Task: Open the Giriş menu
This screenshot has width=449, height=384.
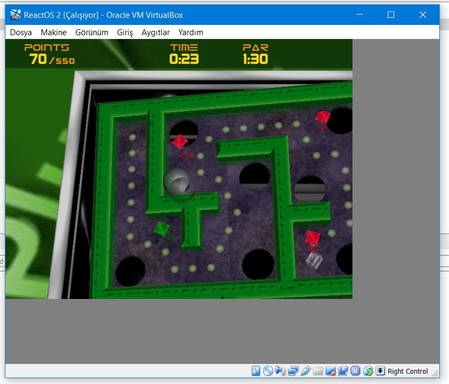Action: pos(125,32)
